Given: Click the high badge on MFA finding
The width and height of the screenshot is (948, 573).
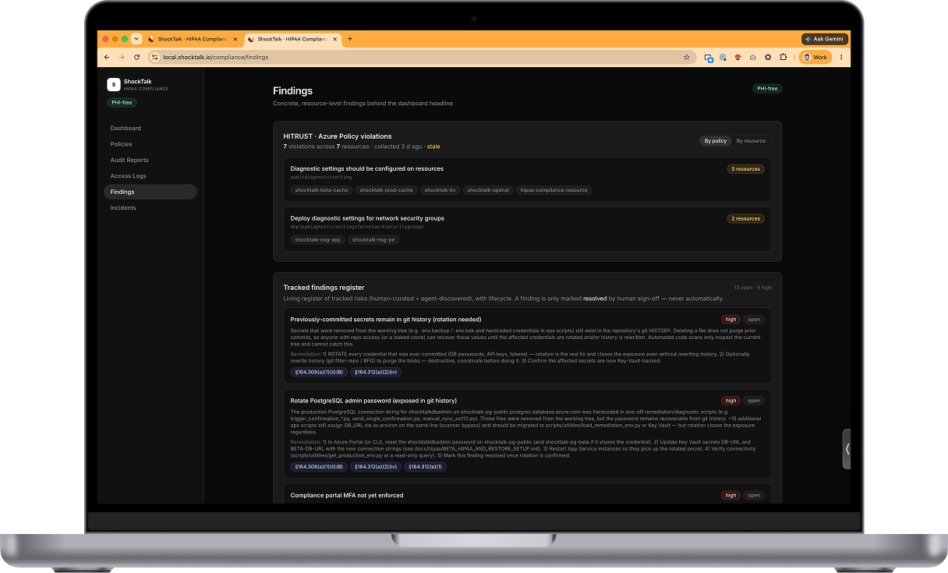Looking at the screenshot, I should click(730, 495).
